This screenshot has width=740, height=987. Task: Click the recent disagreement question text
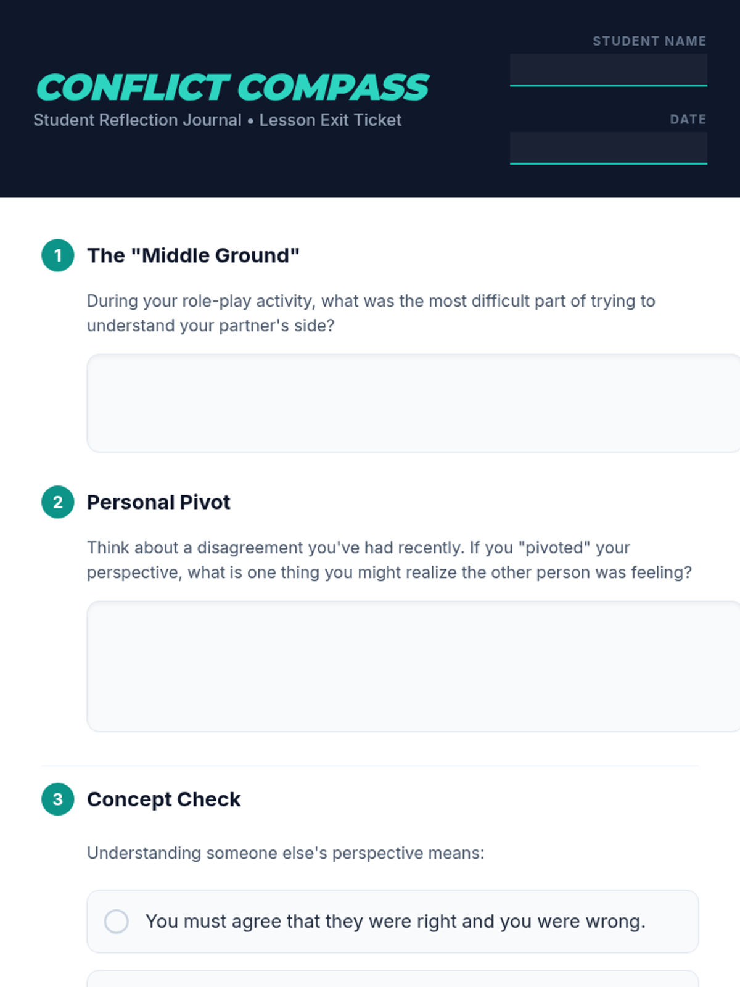click(389, 560)
